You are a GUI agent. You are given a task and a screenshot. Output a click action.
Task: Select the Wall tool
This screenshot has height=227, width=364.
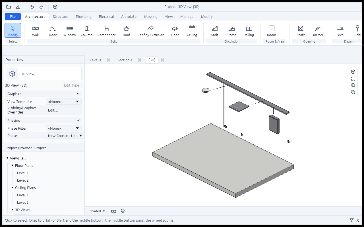[36, 31]
